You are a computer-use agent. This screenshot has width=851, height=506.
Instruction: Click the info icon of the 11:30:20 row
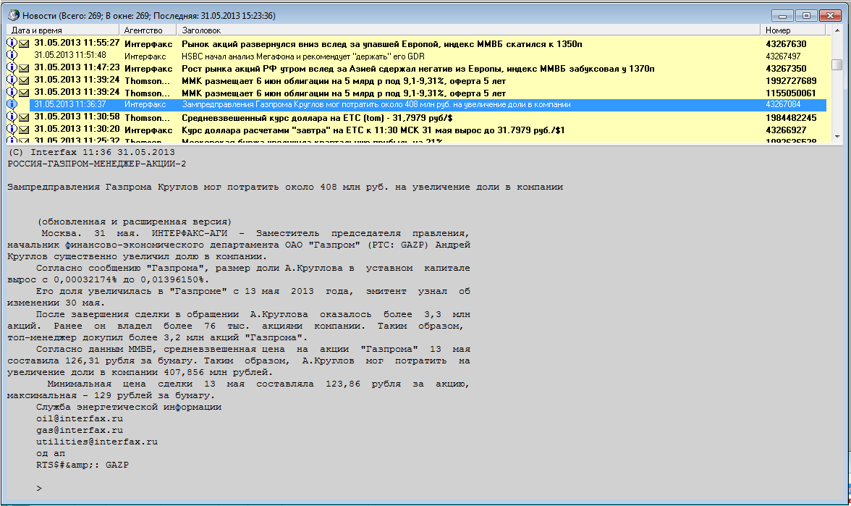click(12, 129)
